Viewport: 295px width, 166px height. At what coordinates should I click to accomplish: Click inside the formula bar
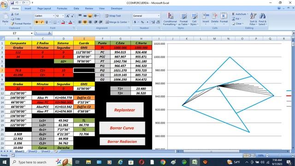click(171, 33)
